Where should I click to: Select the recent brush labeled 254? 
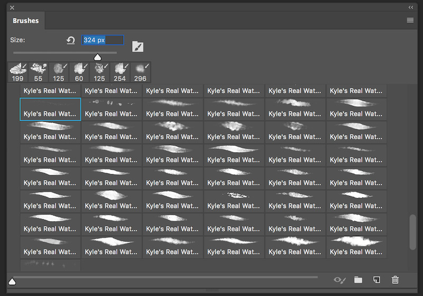[119, 72]
